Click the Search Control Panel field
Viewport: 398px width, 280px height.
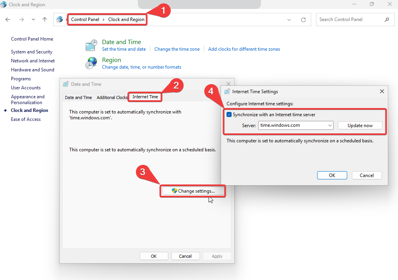click(x=355, y=19)
